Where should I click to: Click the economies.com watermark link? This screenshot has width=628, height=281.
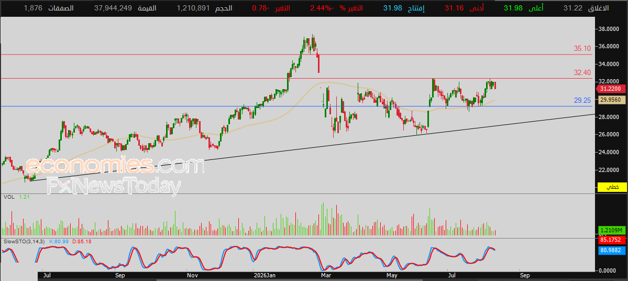[115, 166]
